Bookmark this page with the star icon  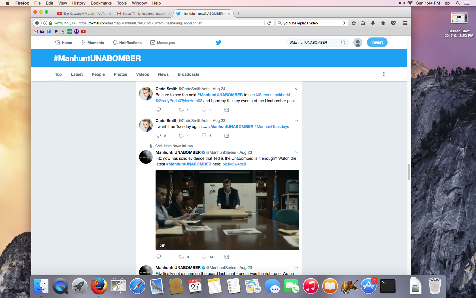click(x=354, y=23)
